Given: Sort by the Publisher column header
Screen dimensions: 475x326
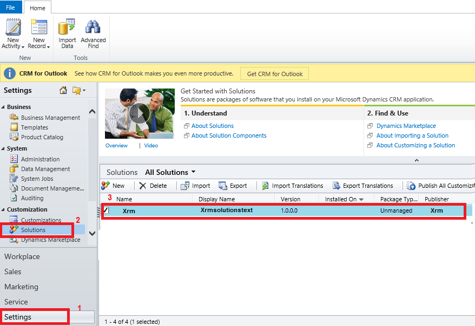Looking at the screenshot, I should coord(437,199).
